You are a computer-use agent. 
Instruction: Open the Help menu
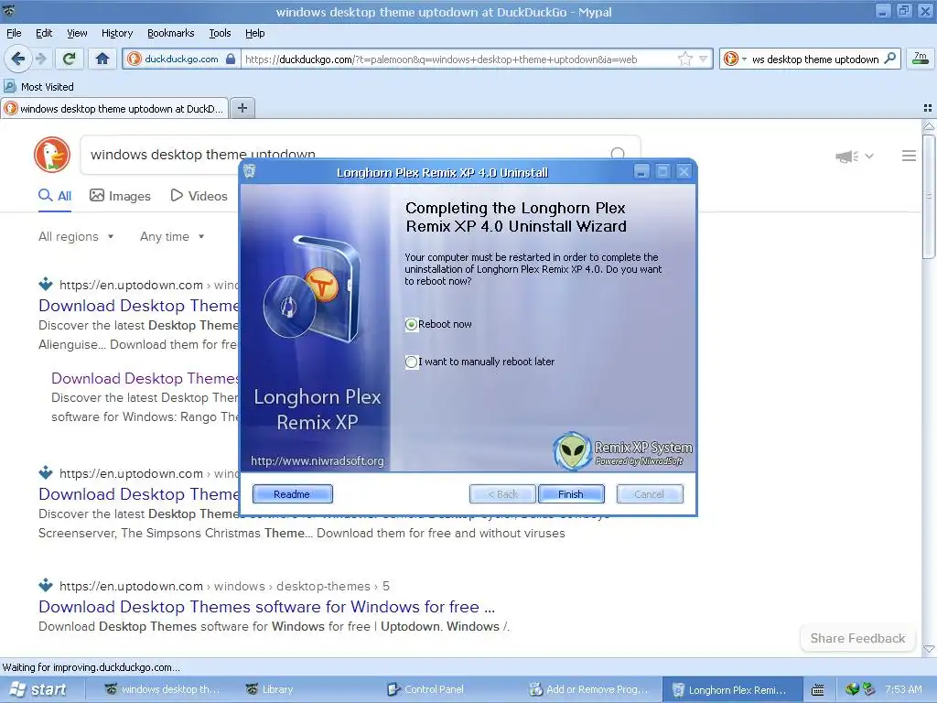(254, 33)
